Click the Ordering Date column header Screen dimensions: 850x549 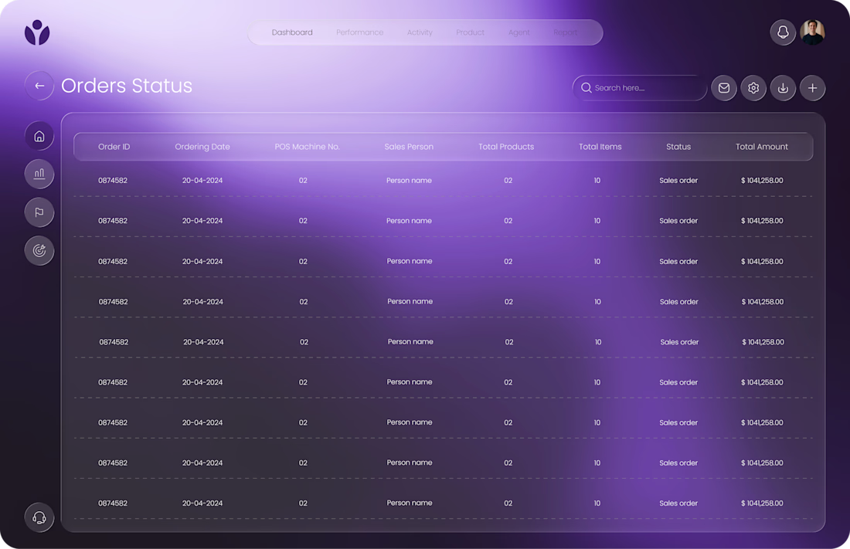(202, 147)
